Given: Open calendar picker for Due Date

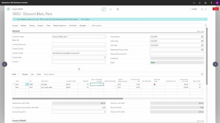Looking at the screenshot, I should (202, 45).
